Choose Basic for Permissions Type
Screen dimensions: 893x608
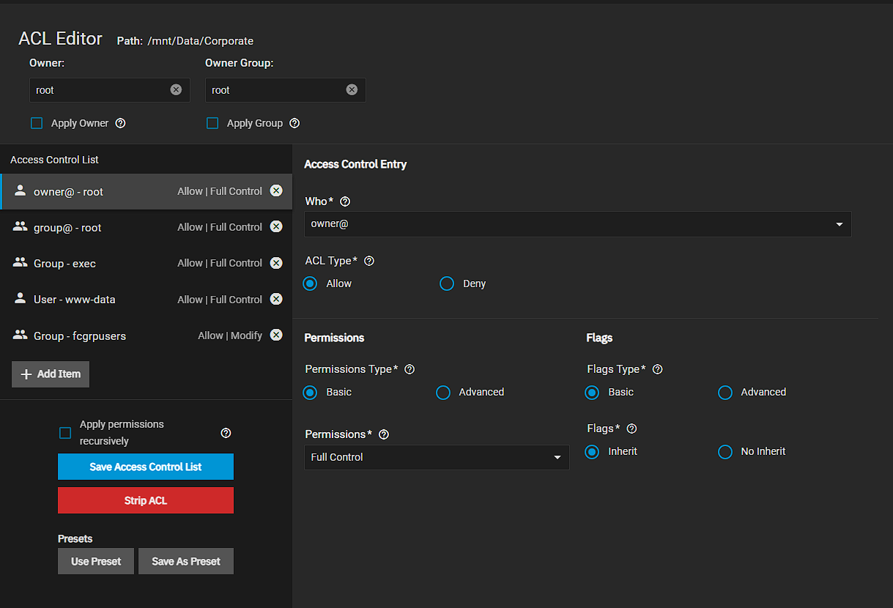(311, 392)
